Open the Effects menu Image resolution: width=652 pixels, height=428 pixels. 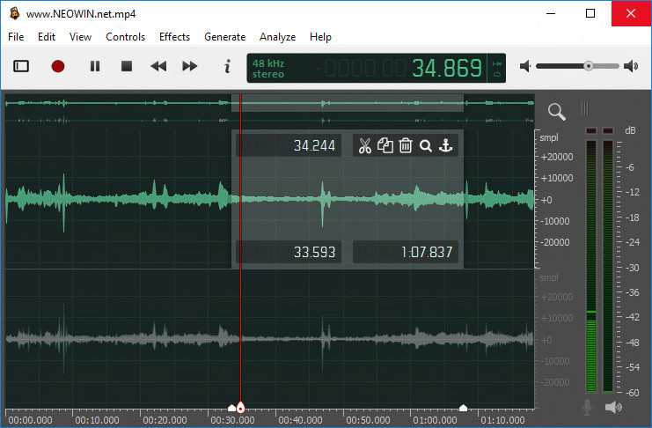[x=174, y=37]
